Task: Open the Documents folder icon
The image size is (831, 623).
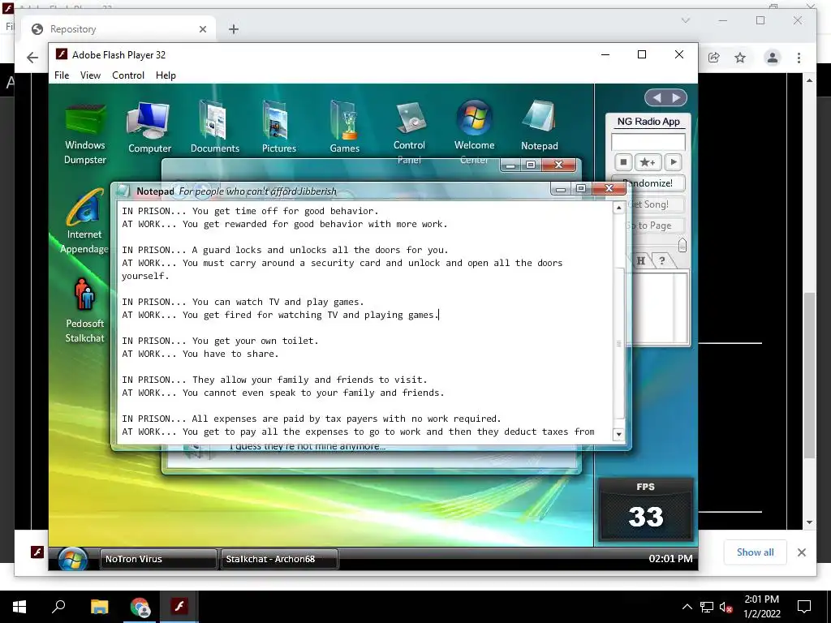Action: pos(214,127)
